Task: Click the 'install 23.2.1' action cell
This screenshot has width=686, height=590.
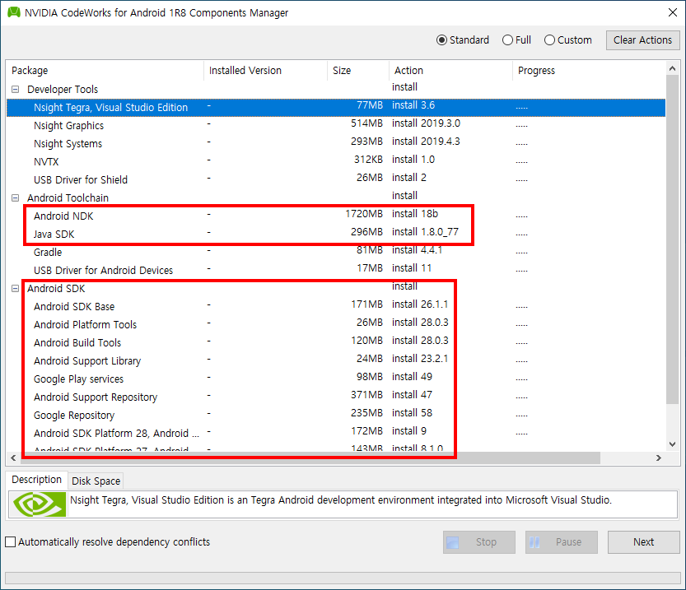Action: click(x=420, y=359)
